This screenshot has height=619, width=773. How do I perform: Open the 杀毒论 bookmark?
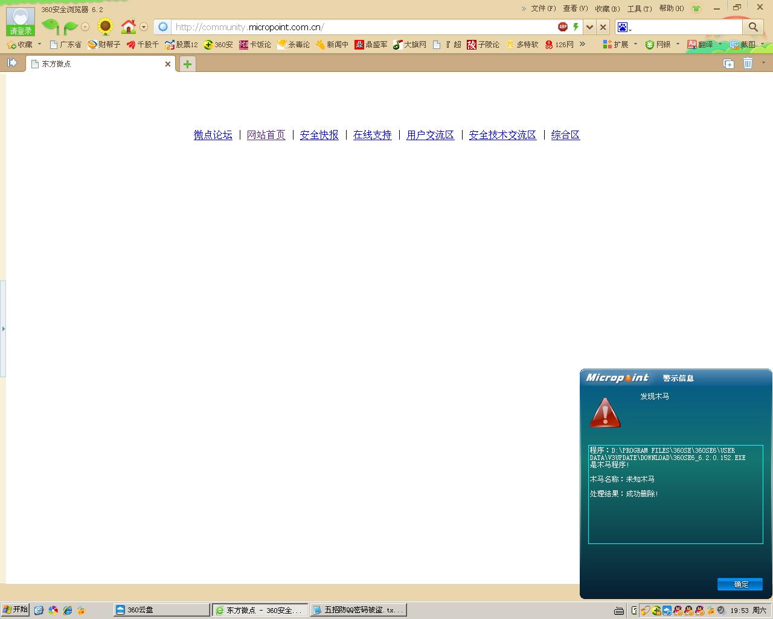click(293, 45)
